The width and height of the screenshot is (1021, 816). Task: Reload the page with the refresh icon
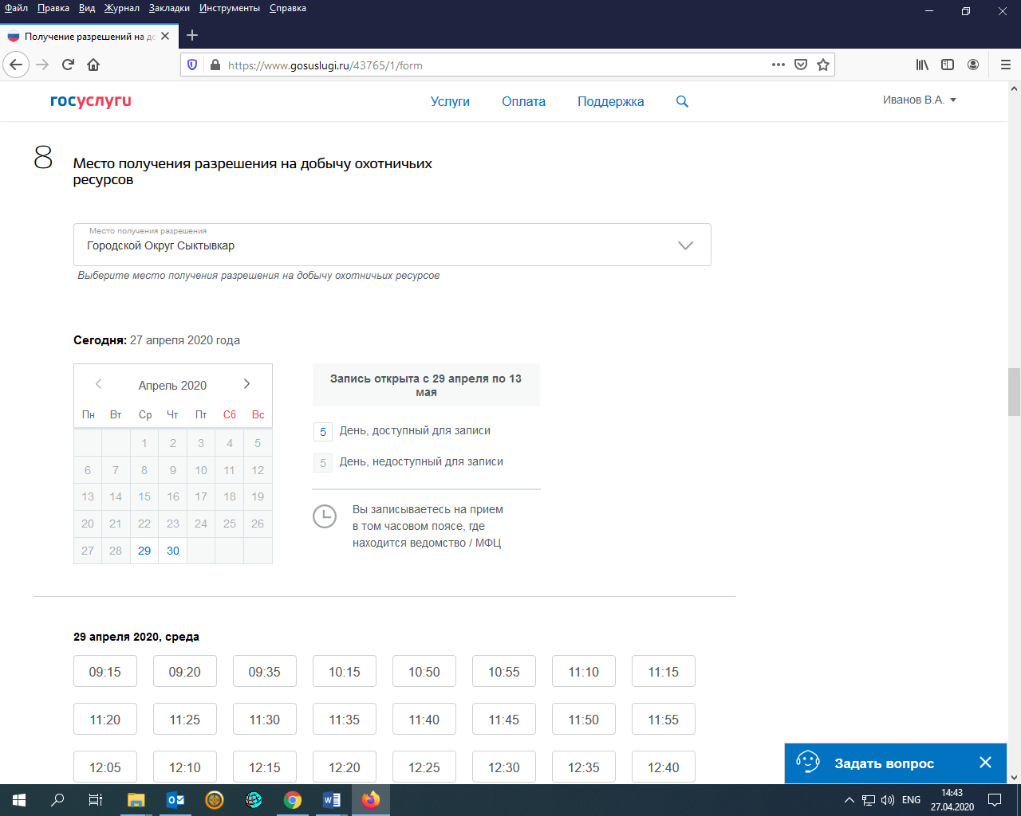click(x=68, y=65)
